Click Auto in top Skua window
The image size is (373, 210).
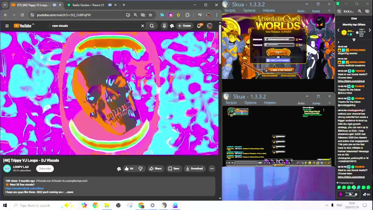(x=301, y=11)
